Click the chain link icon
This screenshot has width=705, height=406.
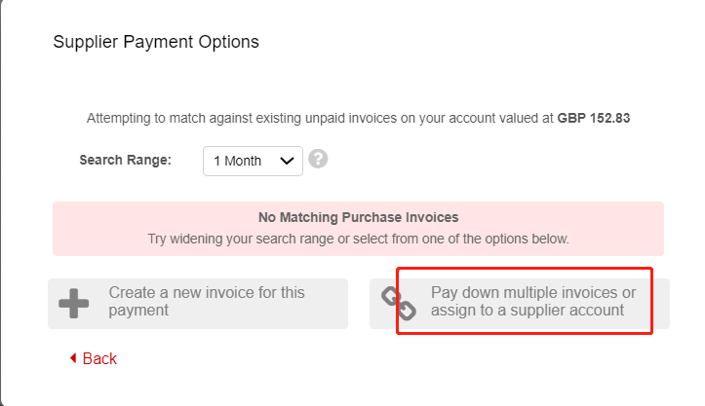coord(398,303)
